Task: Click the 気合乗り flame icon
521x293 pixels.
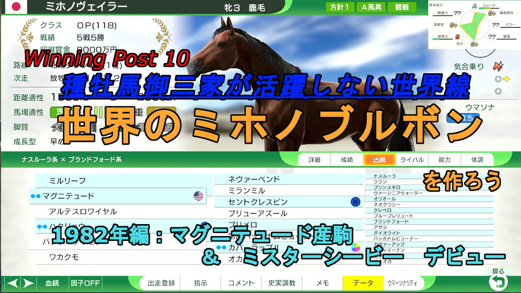Action: [x=498, y=66]
